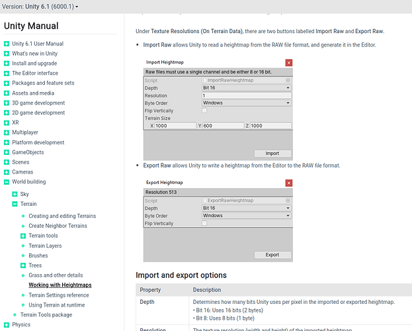Close the Export Heightmap dialog
Viewport: 412px width, 331px height.
point(289,183)
